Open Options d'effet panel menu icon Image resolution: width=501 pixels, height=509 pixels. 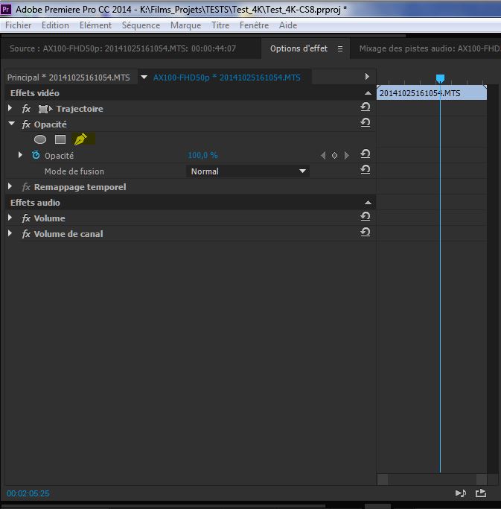pos(340,49)
